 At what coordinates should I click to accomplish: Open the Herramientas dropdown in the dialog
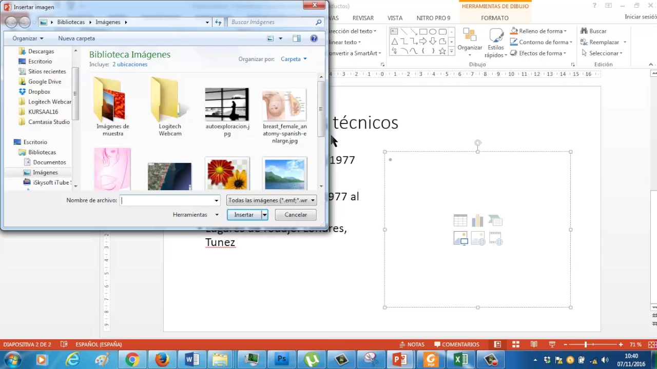tap(196, 215)
